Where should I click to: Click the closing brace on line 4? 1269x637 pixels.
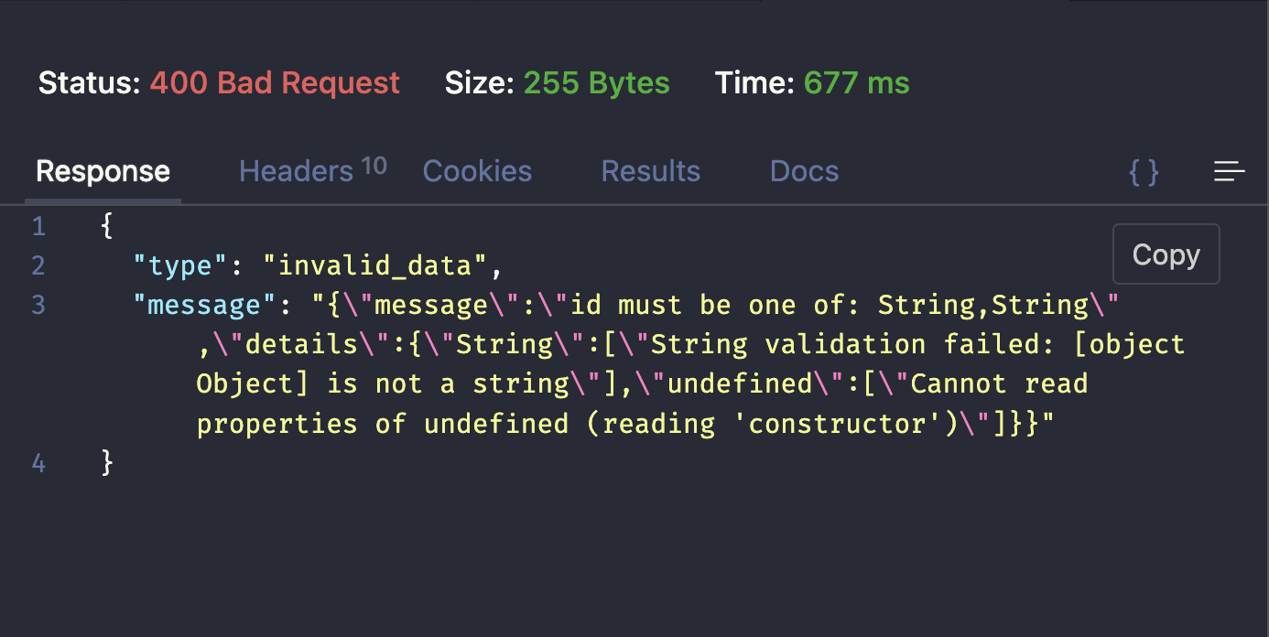(106, 463)
